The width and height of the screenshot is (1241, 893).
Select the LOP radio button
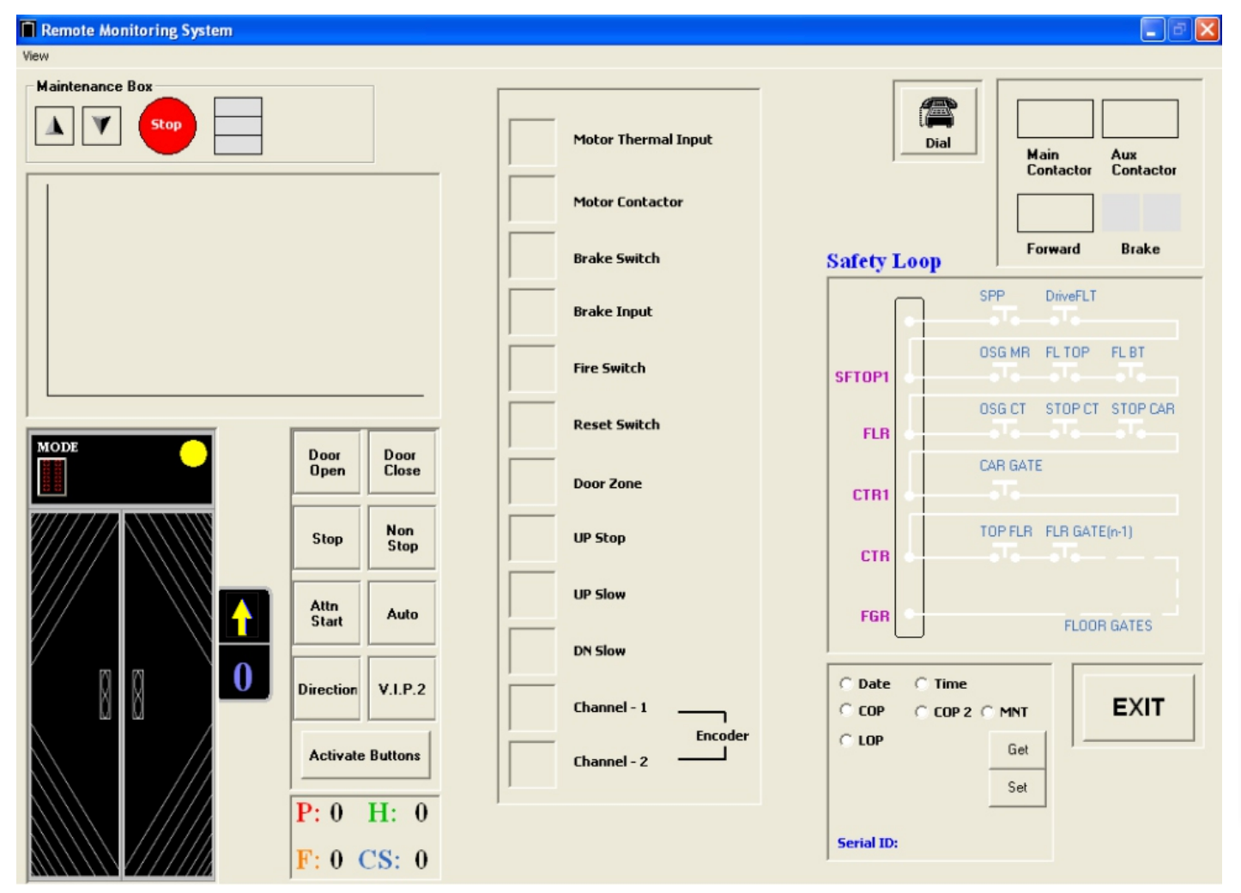[846, 739]
